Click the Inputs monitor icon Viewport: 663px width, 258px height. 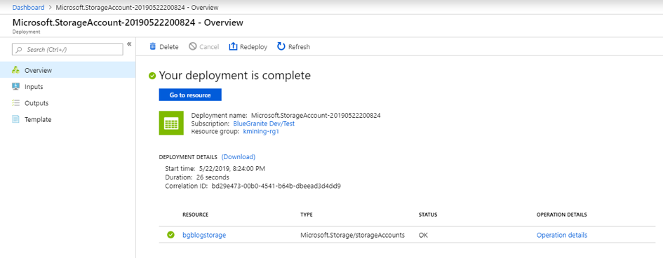16,86
